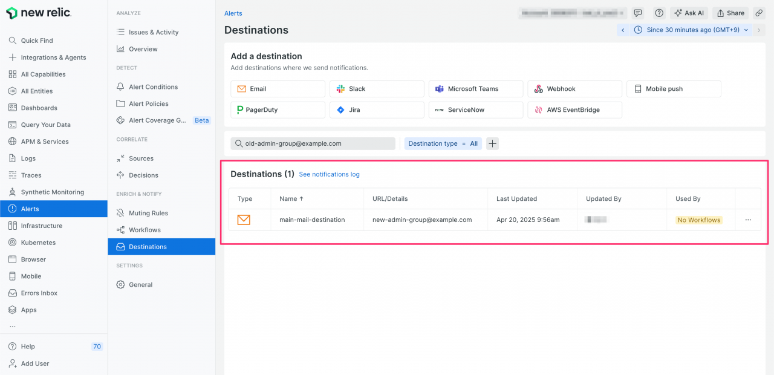Click the Synthetic Monitoring icon
774x375 pixels.
(13, 192)
